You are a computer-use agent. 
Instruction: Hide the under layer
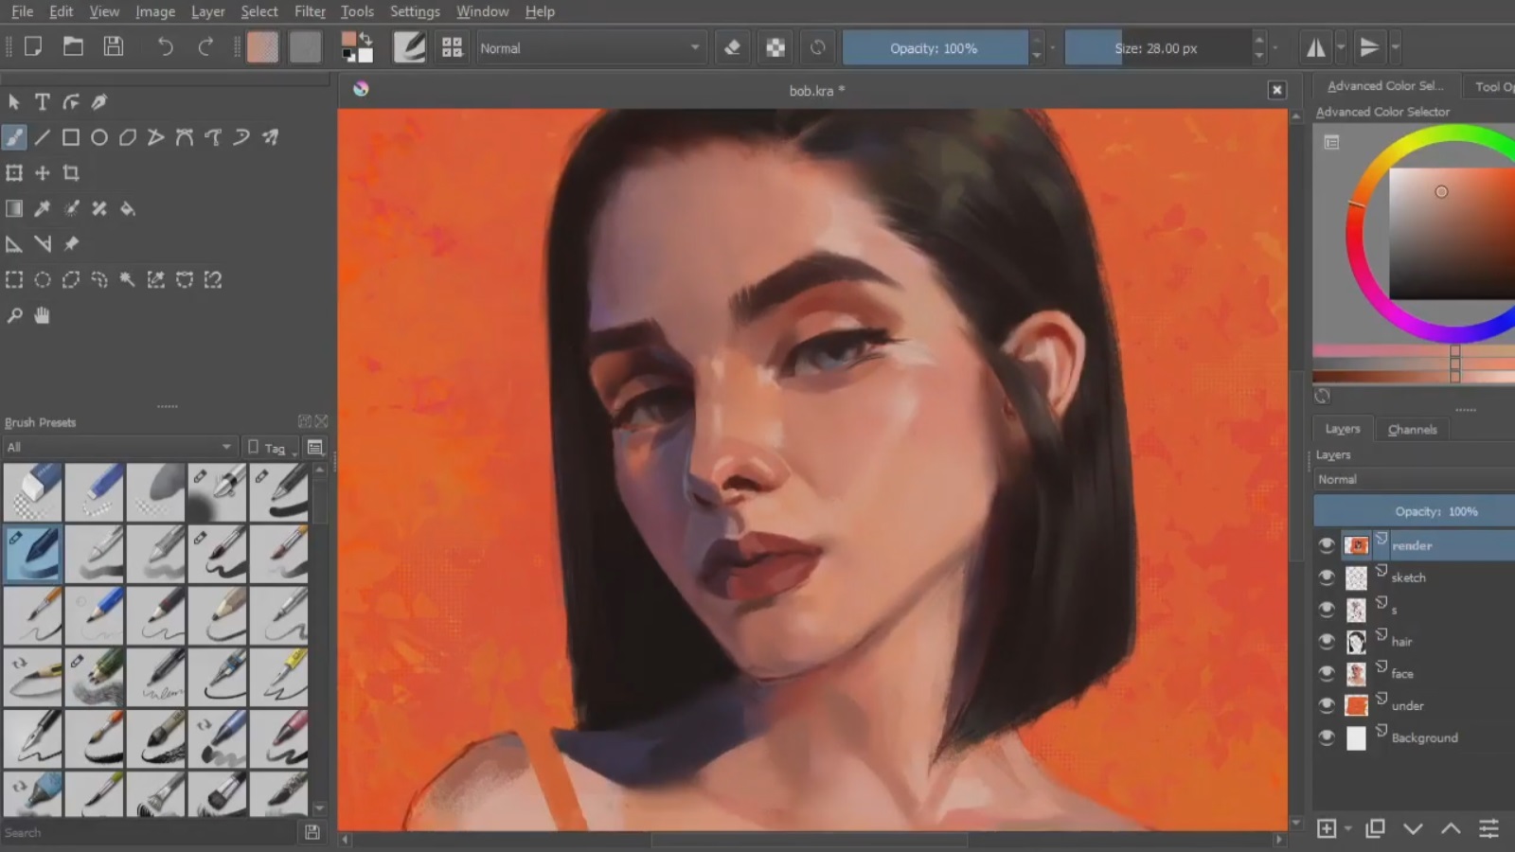tap(1327, 706)
